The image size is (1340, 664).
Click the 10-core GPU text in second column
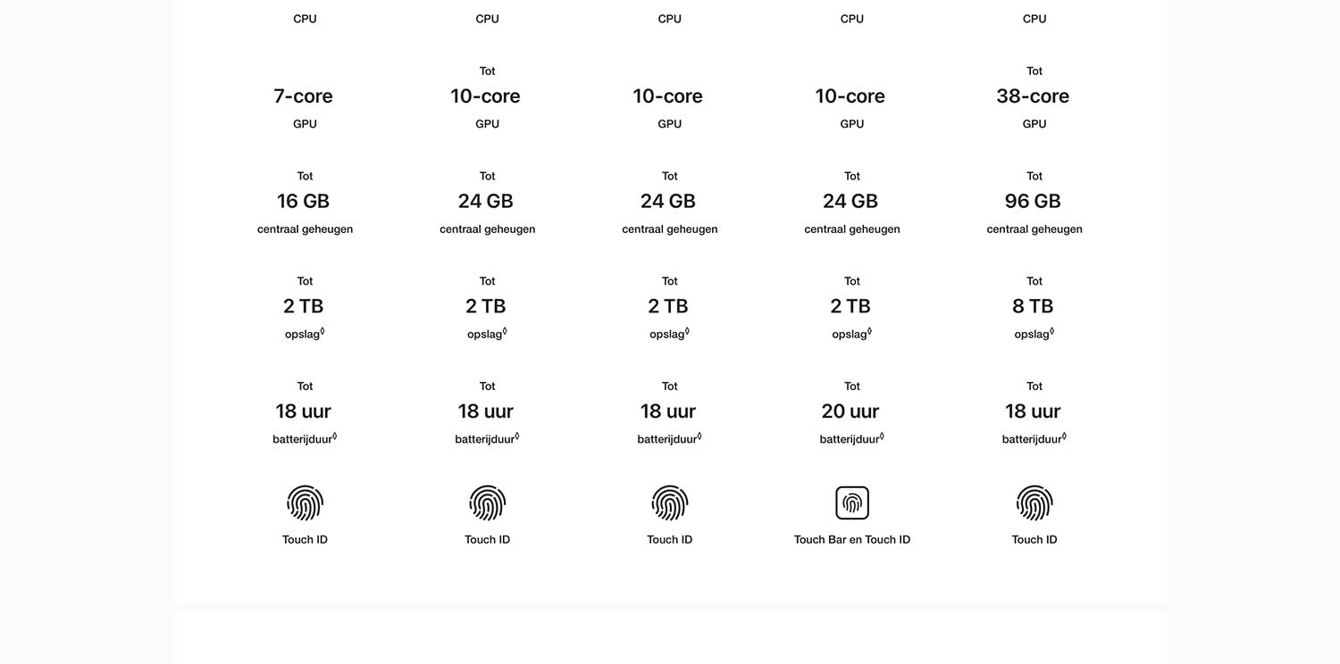[x=486, y=96]
